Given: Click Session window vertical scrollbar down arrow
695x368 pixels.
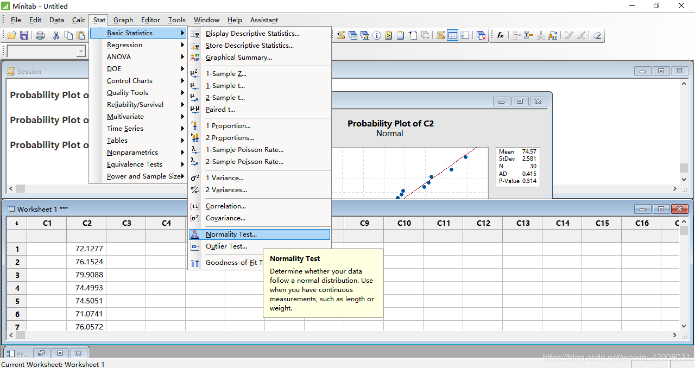Looking at the screenshot, I should pyautogui.click(x=684, y=179).
